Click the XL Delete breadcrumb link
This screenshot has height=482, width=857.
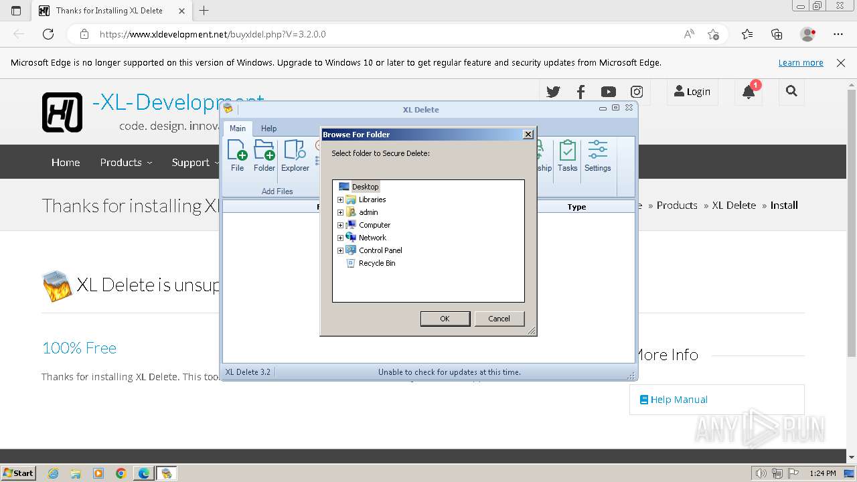tap(734, 206)
